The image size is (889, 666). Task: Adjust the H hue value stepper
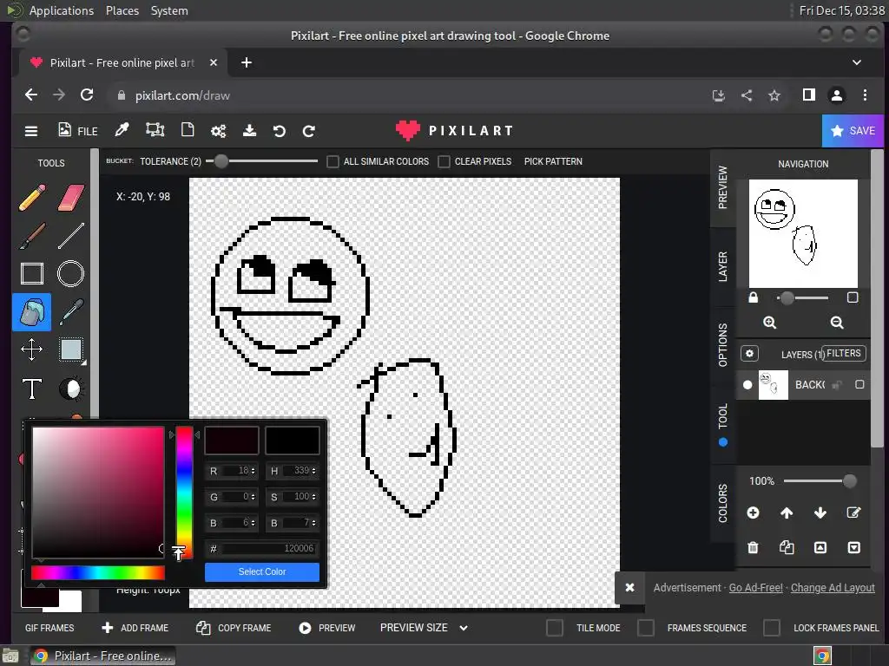(313, 471)
